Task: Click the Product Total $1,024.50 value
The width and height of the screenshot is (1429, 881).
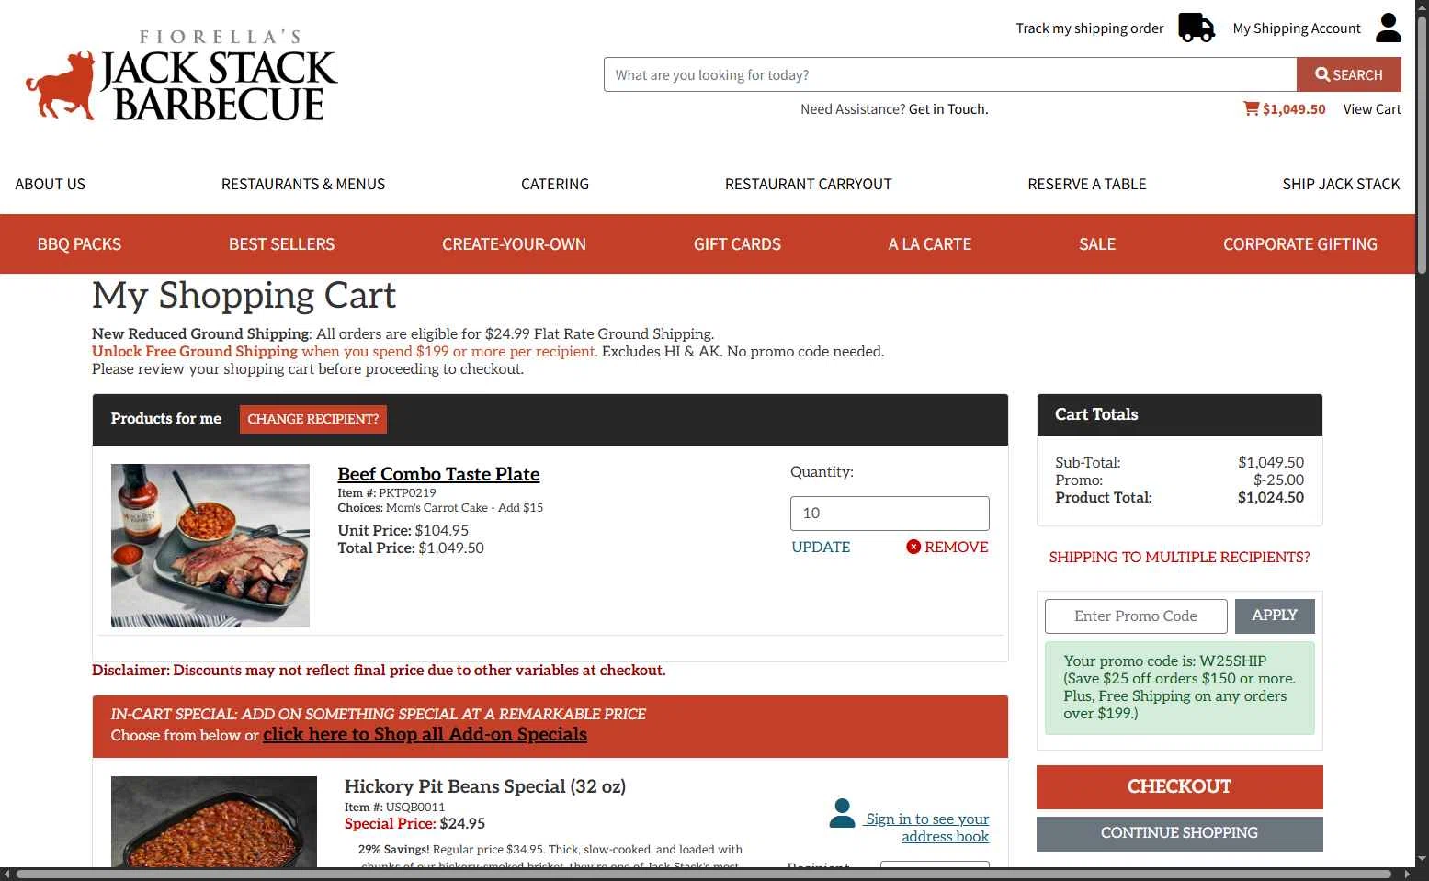Action: pyautogui.click(x=1270, y=498)
